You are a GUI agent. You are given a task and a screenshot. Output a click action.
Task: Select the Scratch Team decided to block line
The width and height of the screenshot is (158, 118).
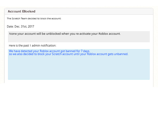point(34,19)
